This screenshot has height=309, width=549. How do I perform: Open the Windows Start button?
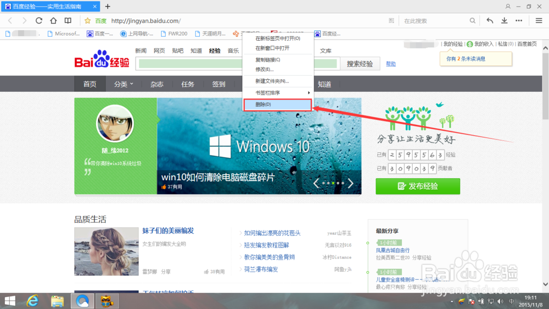pyautogui.click(x=10, y=301)
